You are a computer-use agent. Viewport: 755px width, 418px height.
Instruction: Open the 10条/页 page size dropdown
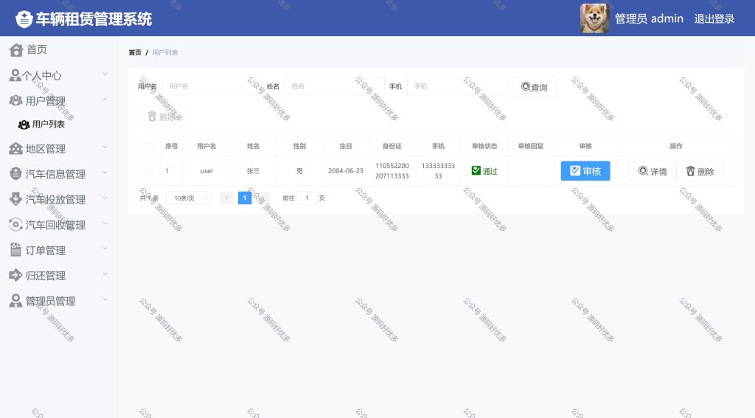point(188,198)
